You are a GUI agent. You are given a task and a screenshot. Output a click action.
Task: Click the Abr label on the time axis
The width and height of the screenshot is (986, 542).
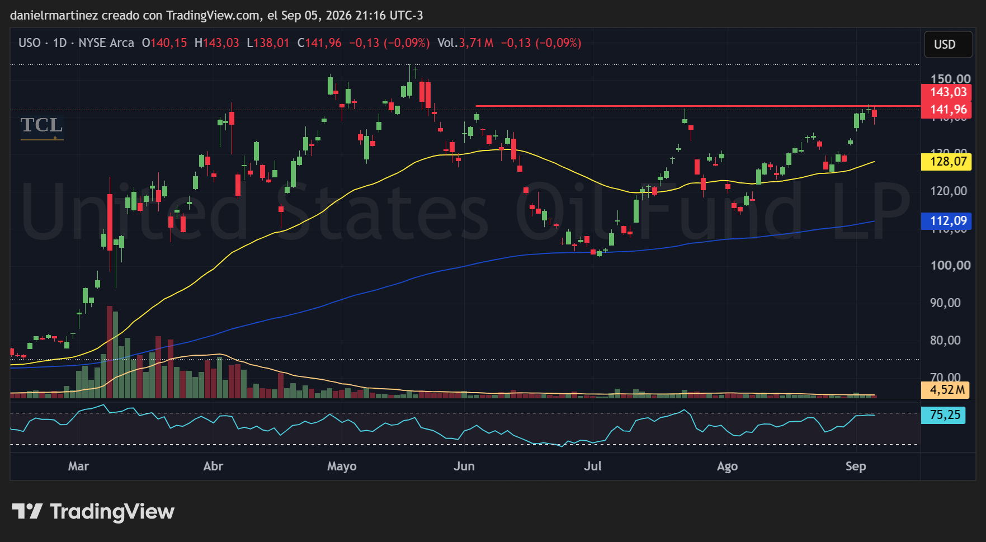pyautogui.click(x=213, y=466)
